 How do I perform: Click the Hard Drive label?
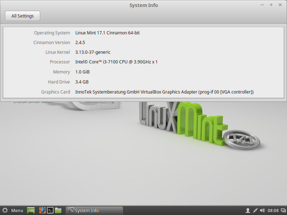click(x=59, y=82)
